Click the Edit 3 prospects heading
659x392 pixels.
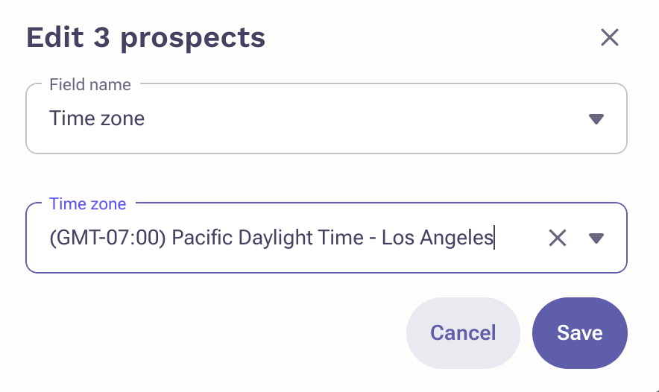146,38
